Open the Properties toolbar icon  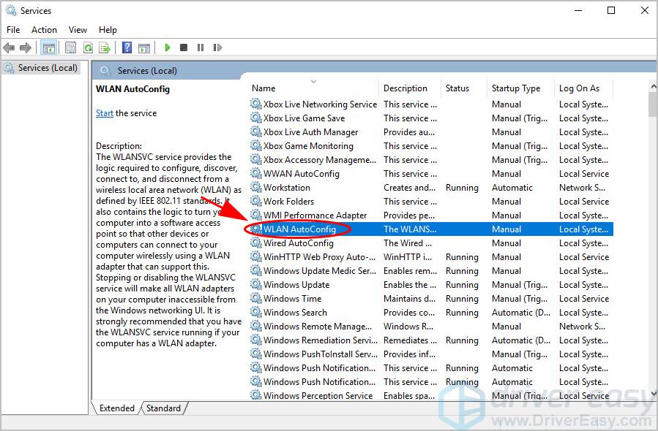(x=70, y=47)
